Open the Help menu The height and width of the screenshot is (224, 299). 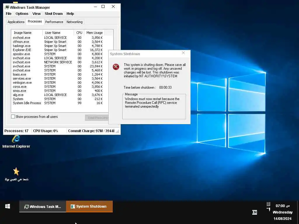coord(70,14)
